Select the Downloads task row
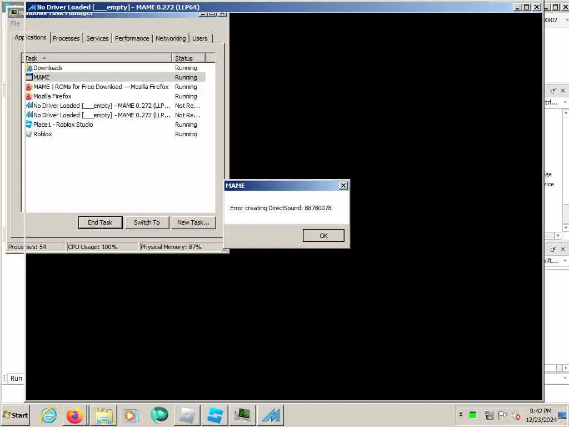The height and width of the screenshot is (427, 569). point(116,68)
